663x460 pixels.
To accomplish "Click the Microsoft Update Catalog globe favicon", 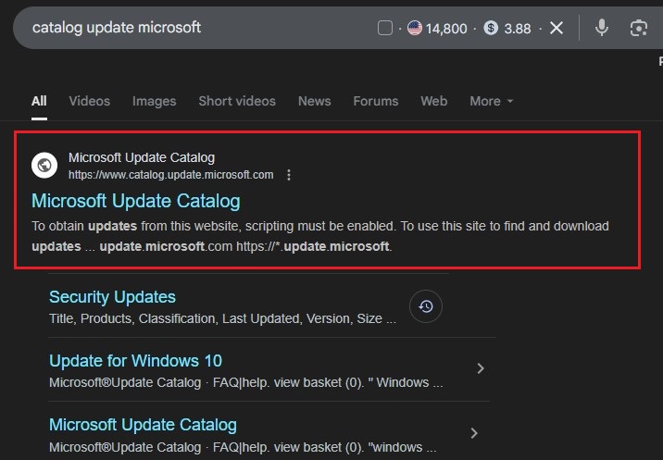I will click(x=44, y=166).
